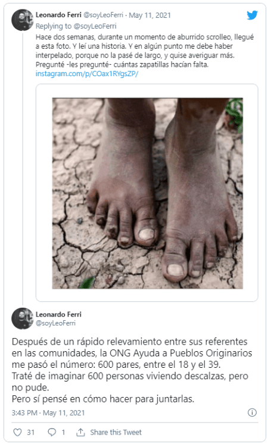Click the 'Leonardo Ferri' name beside the header date

click(x=58, y=15)
